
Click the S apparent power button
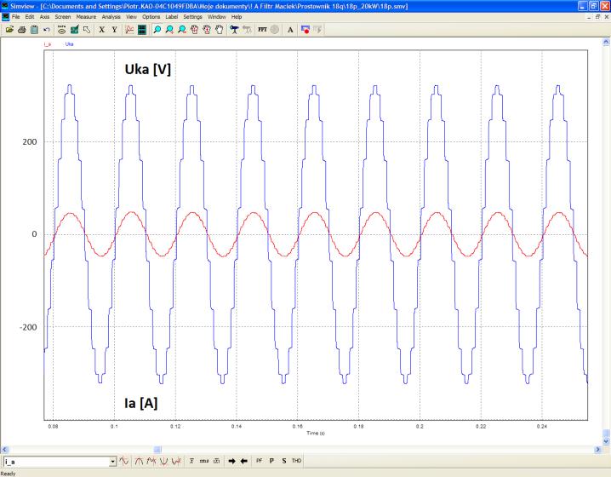tap(284, 461)
